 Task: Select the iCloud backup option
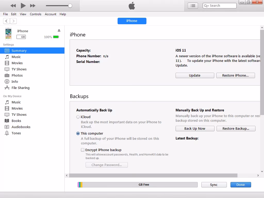[x=78, y=117]
